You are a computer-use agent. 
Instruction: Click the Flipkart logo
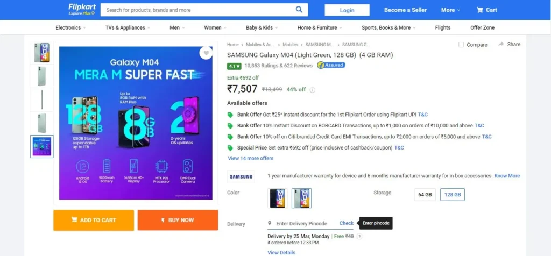click(82, 10)
